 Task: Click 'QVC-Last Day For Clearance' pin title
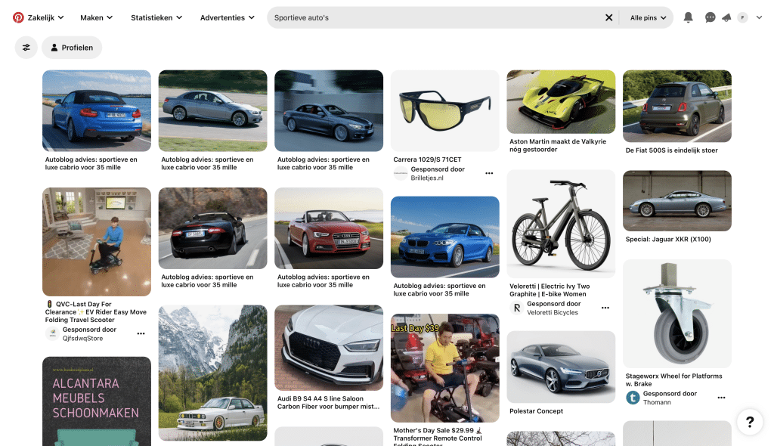[96, 312]
